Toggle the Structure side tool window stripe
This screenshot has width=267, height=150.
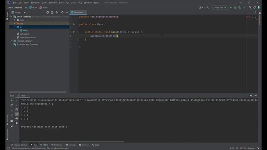8,120
